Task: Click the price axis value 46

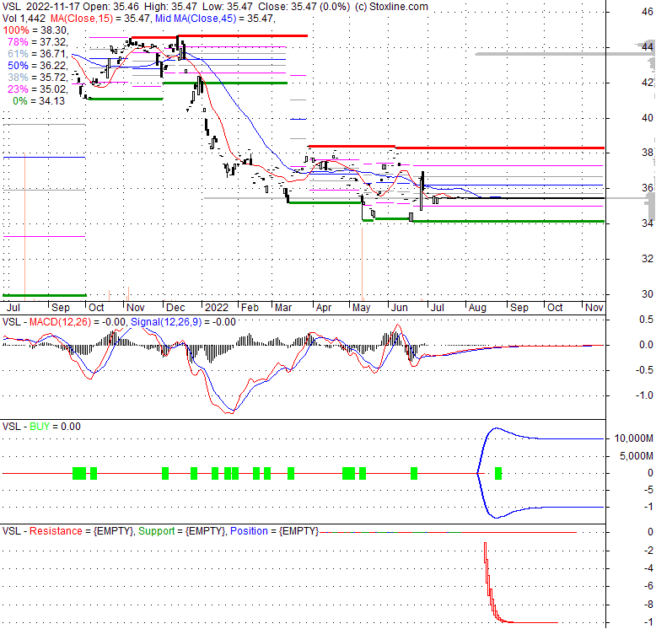Action: pyautogui.click(x=648, y=12)
